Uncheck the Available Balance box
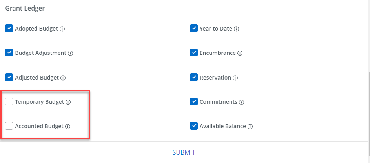This screenshot has width=370, height=163. point(194,126)
